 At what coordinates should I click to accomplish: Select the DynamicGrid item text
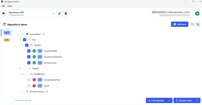50,63
